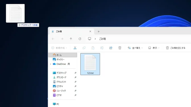Click ごみ箱 in the address breadcrumb
Image resolution: width=191 pixels, height=107 pixels.
click(x=102, y=39)
